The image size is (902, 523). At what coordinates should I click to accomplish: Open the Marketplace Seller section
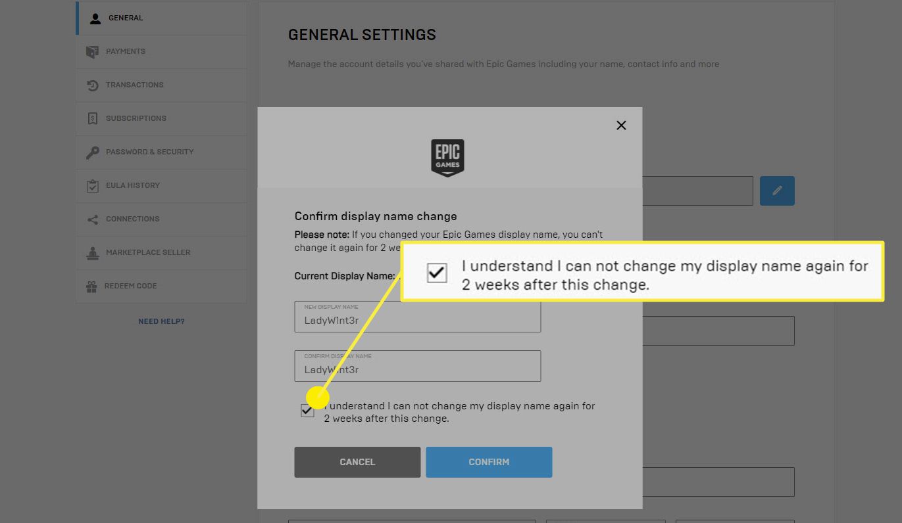click(x=162, y=253)
